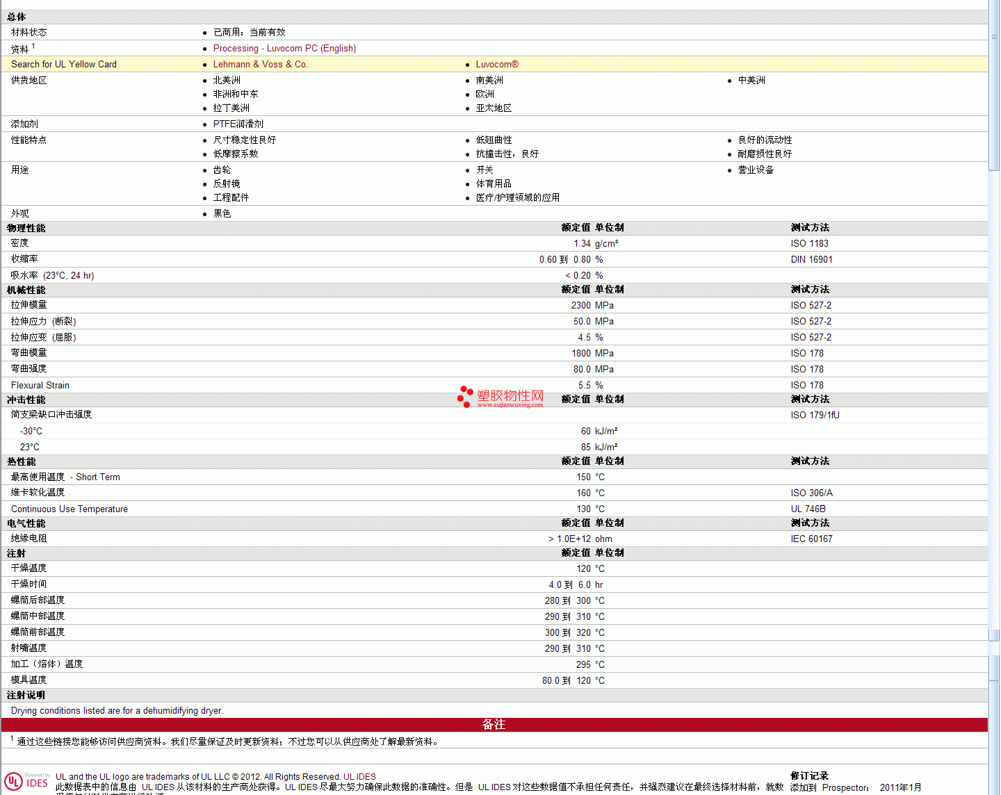Click the '体育用品' usage entry
The image size is (1001, 795).
click(x=494, y=183)
